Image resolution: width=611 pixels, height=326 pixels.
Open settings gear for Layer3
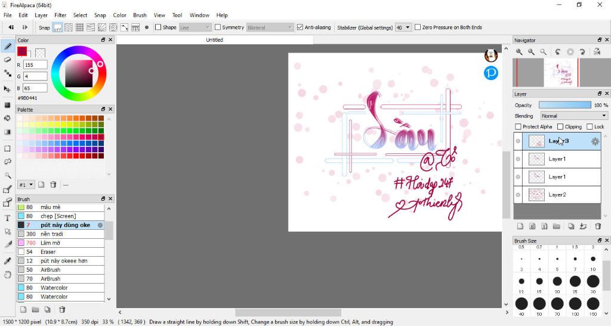coord(595,142)
